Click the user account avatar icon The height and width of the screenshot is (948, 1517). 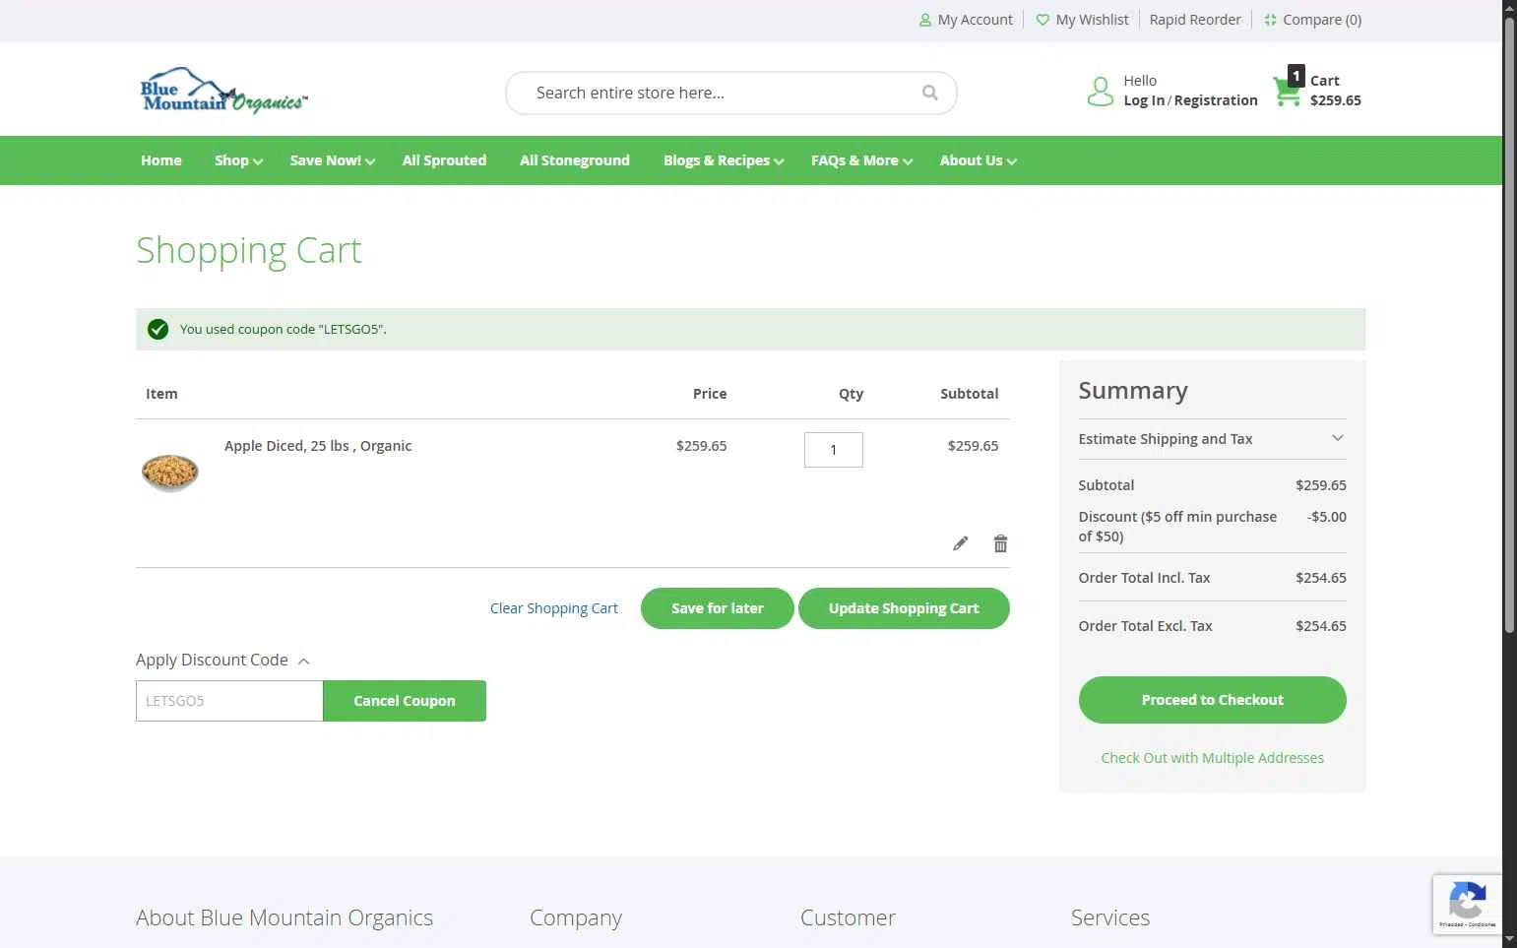click(x=1100, y=92)
